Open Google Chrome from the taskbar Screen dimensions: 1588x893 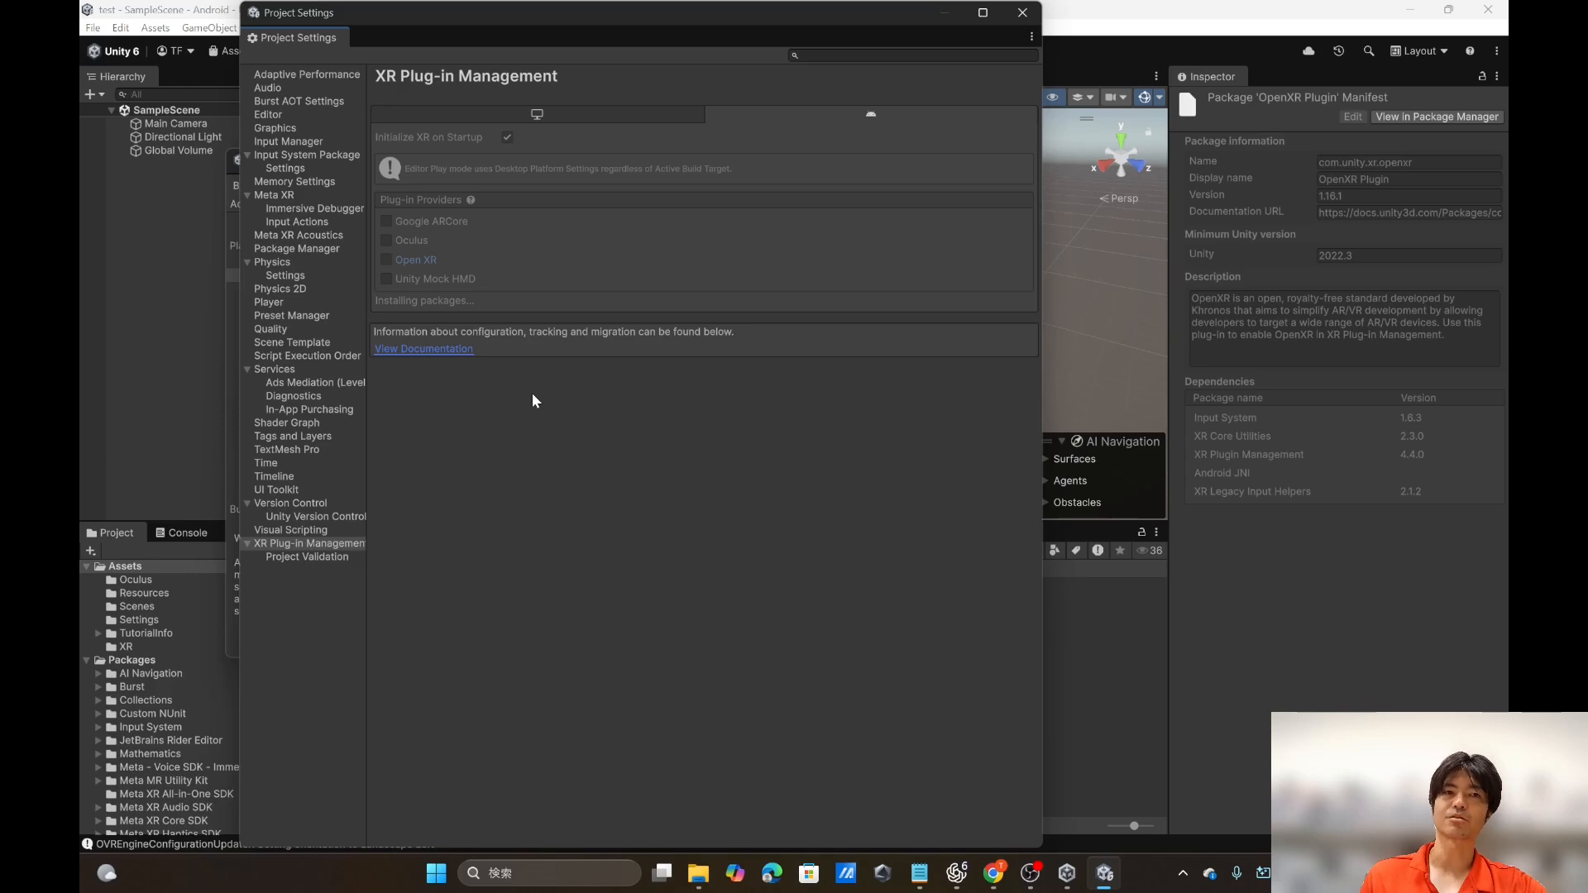click(x=993, y=873)
